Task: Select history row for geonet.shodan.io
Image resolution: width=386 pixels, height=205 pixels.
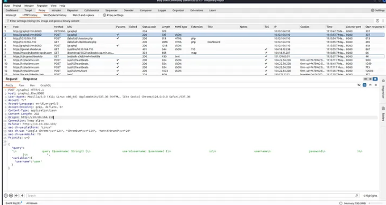Action: [x=194, y=49]
